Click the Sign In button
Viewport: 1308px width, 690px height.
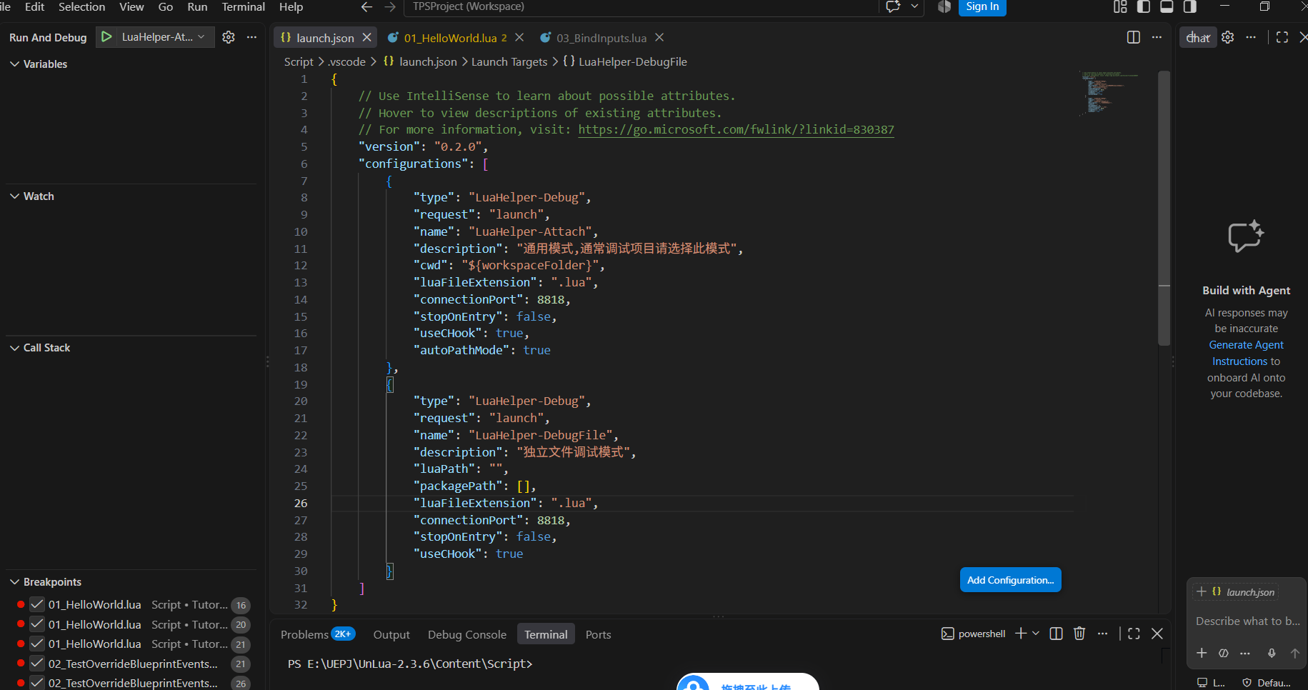coord(982,7)
